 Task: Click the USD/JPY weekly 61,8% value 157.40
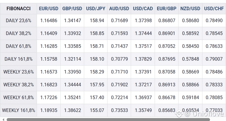(x=97, y=97)
